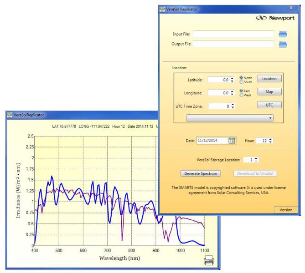Open the Date calendar picker icon
Viewport: 305px width, 273px height.
232,141
